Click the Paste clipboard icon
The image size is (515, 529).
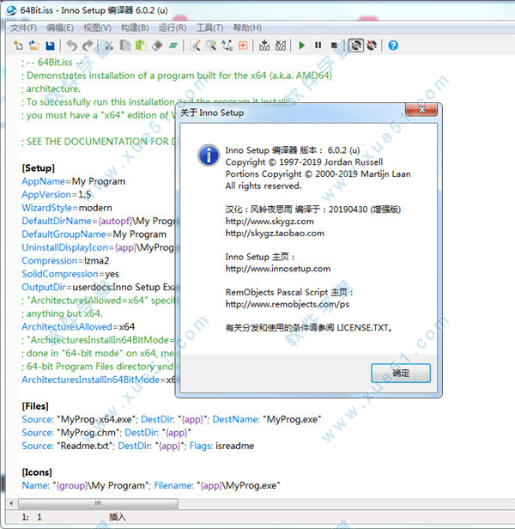tap(141, 46)
